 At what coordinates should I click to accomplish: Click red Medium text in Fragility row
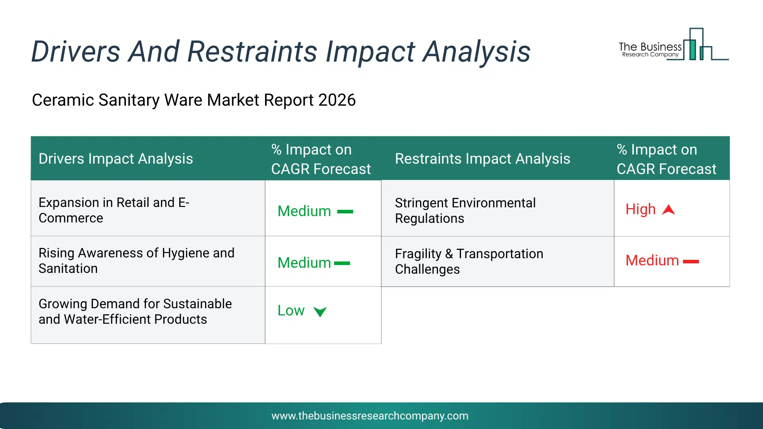[x=652, y=261]
